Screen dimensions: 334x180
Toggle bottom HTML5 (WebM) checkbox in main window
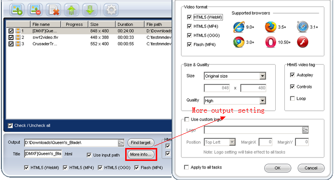click(26, 168)
